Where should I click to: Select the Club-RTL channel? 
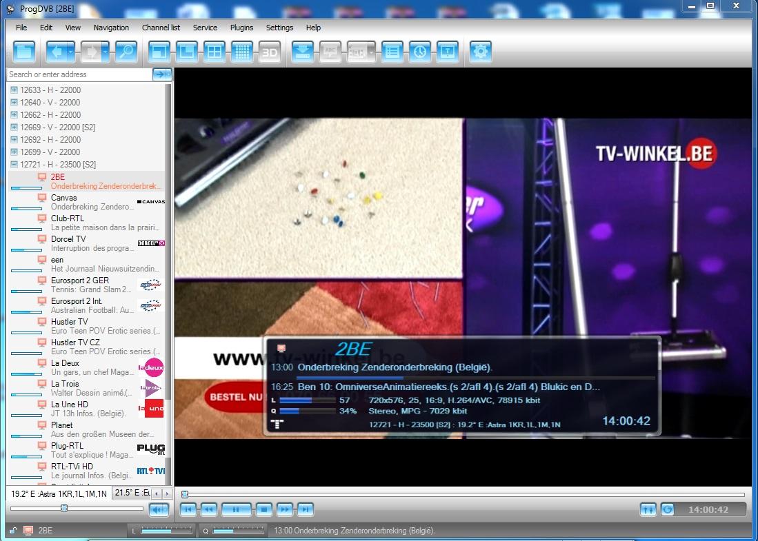(86, 223)
